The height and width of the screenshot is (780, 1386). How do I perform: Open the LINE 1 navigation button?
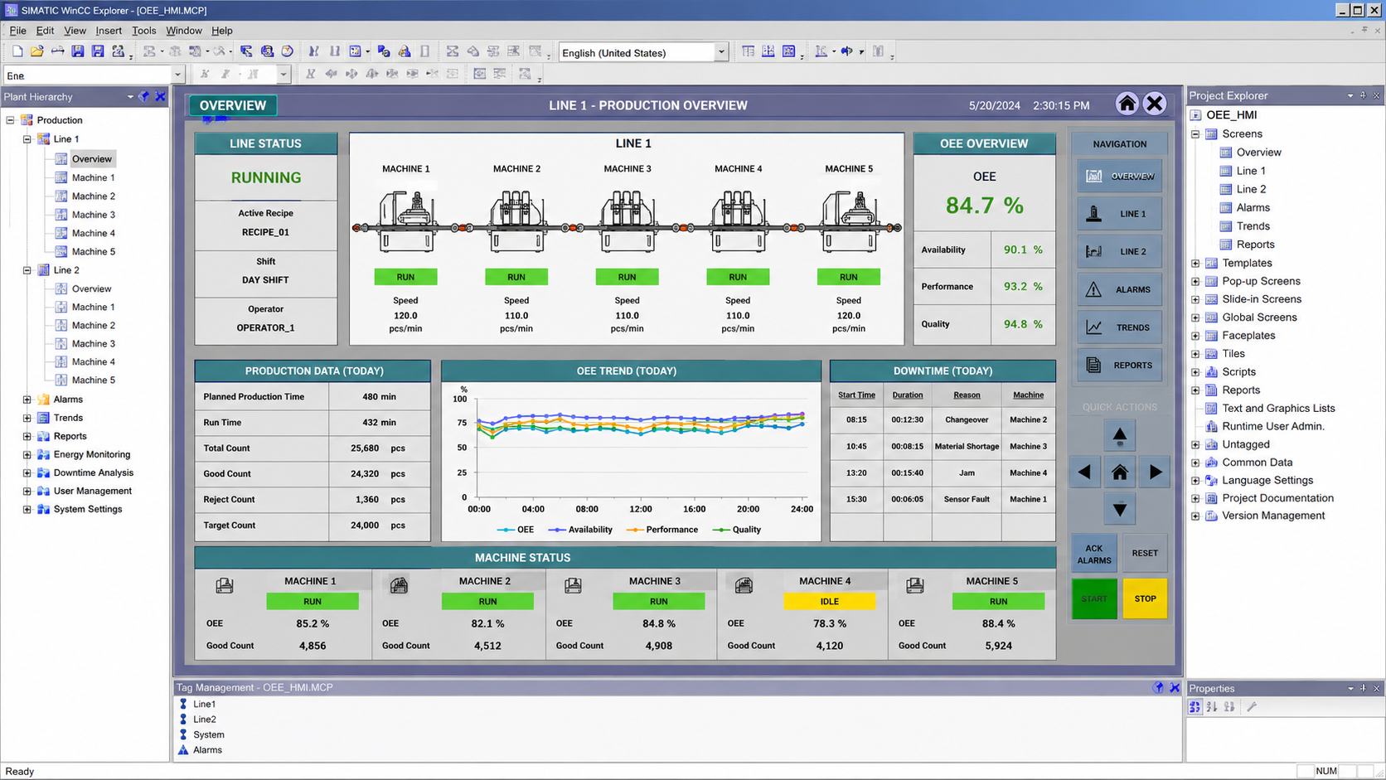pyautogui.click(x=1119, y=214)
